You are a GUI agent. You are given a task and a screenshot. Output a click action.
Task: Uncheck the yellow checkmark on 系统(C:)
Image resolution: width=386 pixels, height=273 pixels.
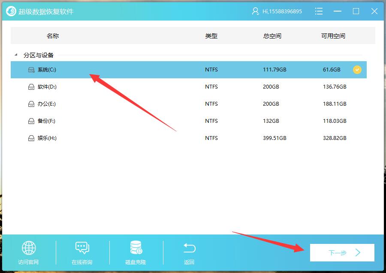click(x=357, y=70)
